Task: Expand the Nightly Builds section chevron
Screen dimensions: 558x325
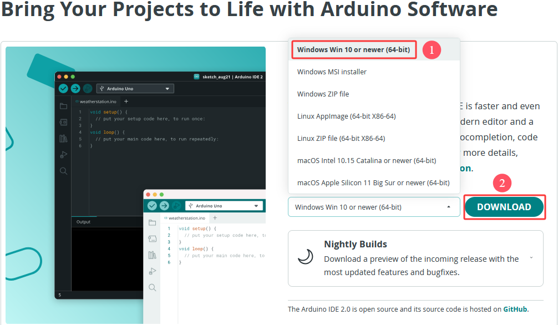Action: tap(531, 258)
